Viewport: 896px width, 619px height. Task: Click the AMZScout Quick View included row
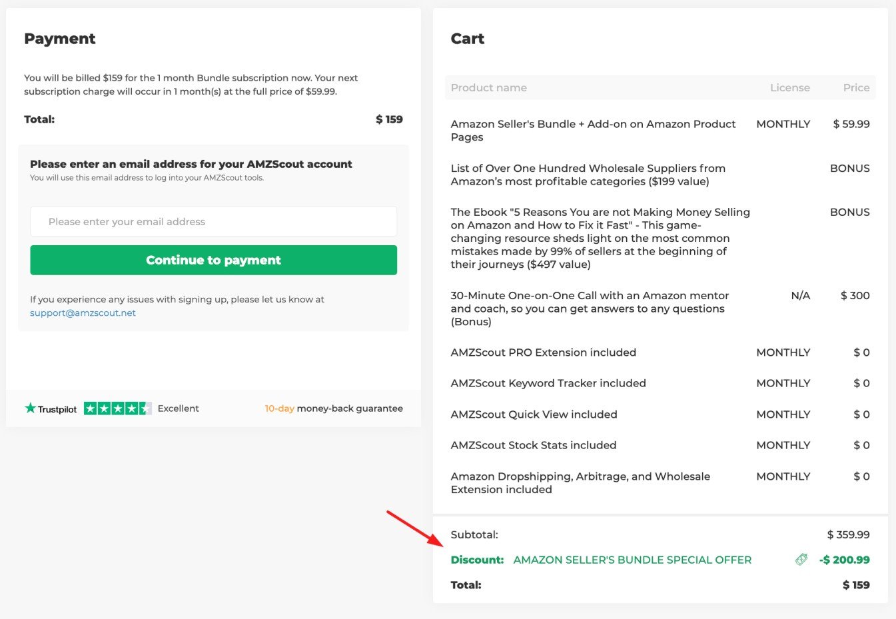[x=660, y=414]
